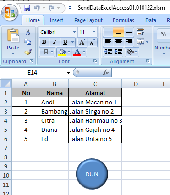
Task: Toggle Italic formatting
Action: pos(55,42)
